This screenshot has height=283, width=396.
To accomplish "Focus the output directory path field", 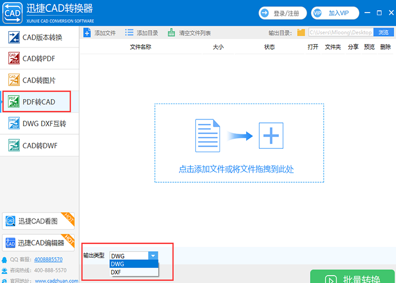I will pyautogui.click(x=341, y=32).
